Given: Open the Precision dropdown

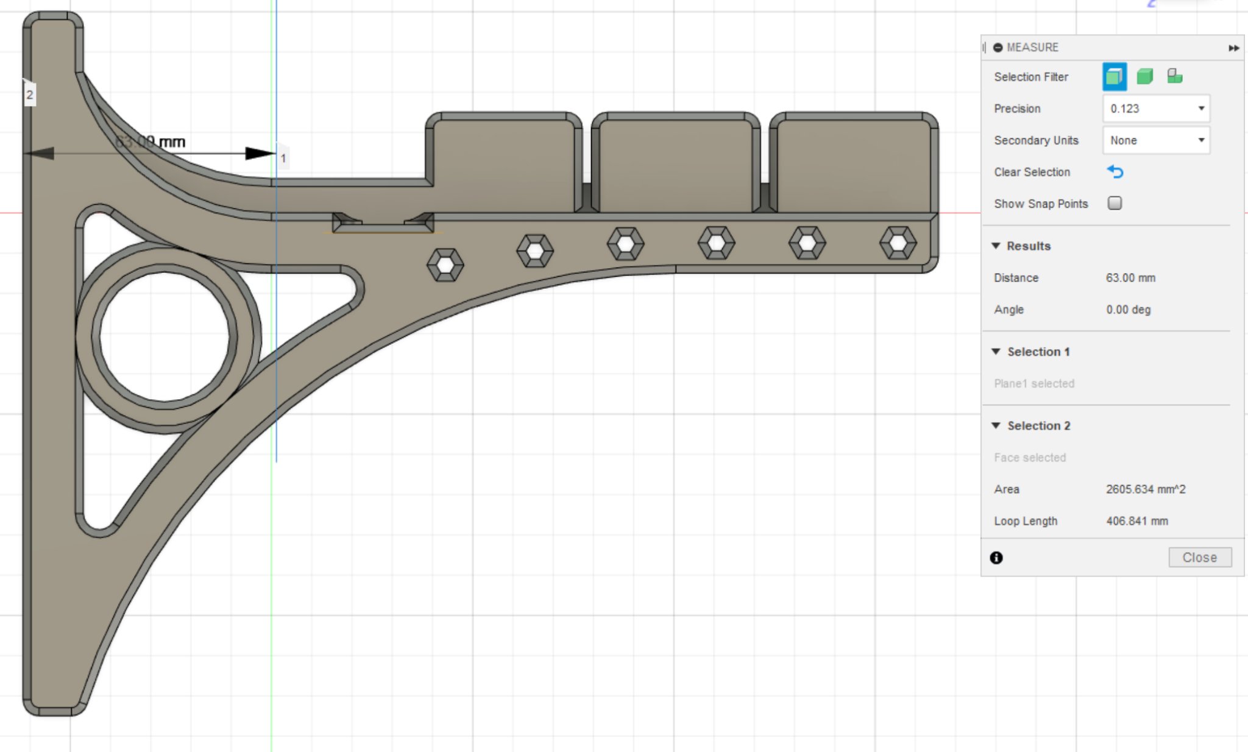Looking at the screenshot, I should (x=1156, y=108).
